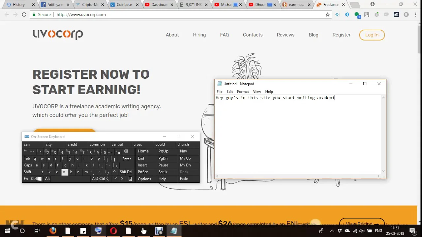Screen dimensions: 422x237
Task: Open the About page link
Action: pos(172,35)
